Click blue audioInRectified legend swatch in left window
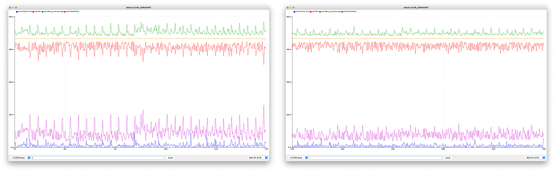The image size is (555, 172). coord(17,12)
